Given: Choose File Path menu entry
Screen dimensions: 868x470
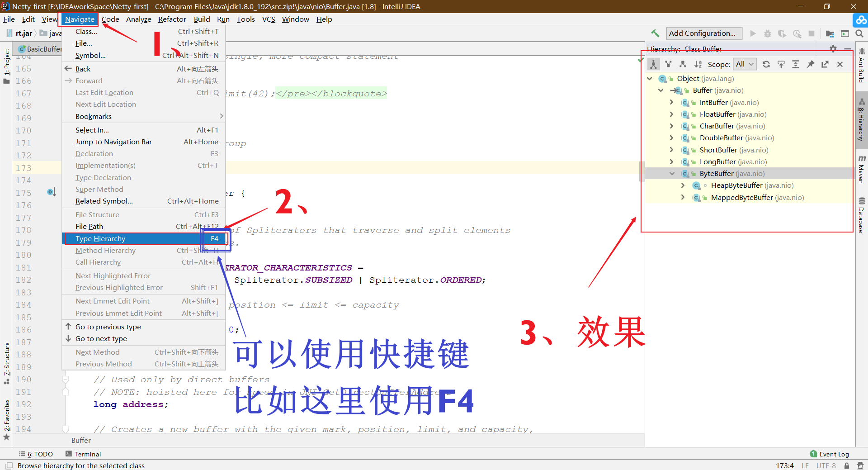Looking at the screenshot, I should [144, 227].
